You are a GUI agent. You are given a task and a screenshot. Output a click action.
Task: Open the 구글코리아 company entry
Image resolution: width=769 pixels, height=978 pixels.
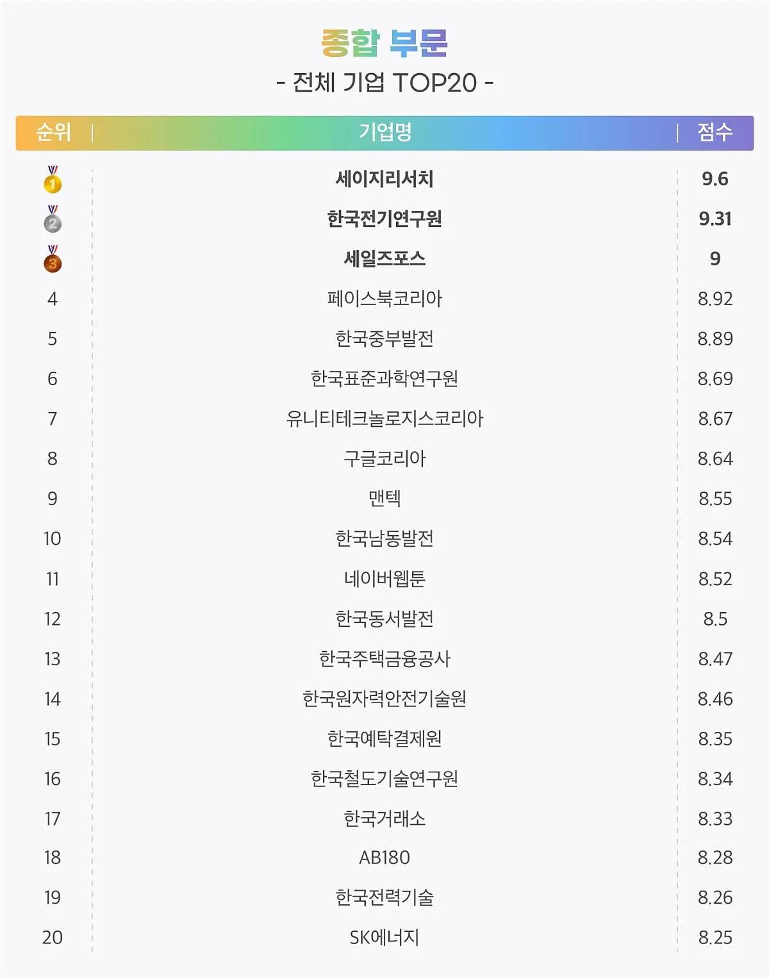(x=384, y=459)
